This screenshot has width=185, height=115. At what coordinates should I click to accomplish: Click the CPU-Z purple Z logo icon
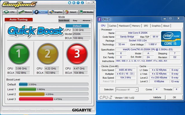click(x=99, y=19)
